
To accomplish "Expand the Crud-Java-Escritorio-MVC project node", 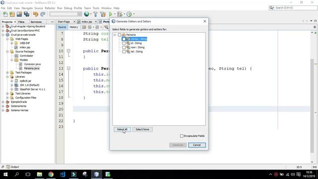I will (3, 31).
